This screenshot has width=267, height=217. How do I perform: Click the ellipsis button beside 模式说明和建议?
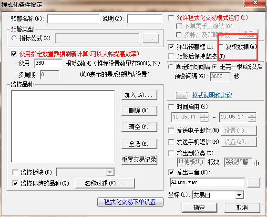(182, 96)
